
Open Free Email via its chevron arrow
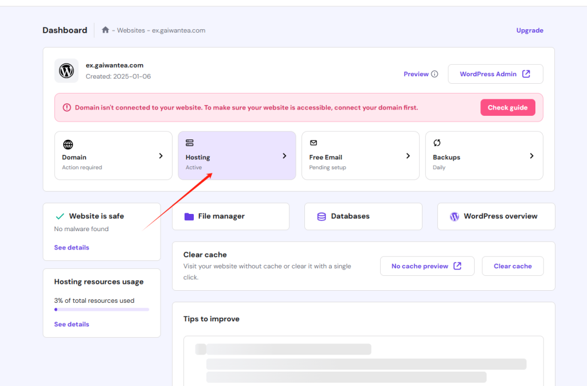[x=408, y=156]
